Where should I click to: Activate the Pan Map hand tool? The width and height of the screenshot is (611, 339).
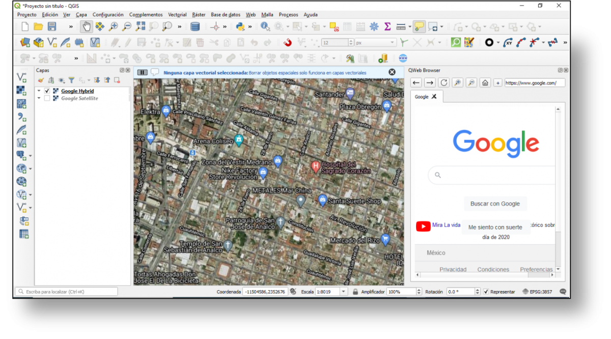[87, 26]
